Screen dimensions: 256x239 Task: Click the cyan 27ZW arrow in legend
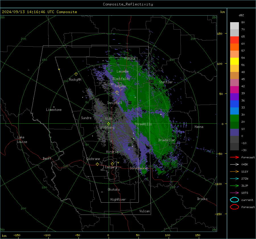pyautogui.click(x=234, y=179)
